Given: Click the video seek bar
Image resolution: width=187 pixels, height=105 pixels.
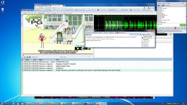Looking at the screenshot, I should coord(58,55).
